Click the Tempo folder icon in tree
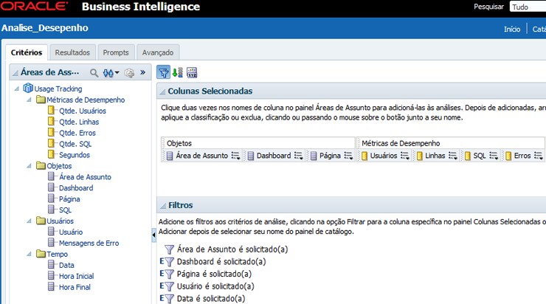 [x=41, y=254]
